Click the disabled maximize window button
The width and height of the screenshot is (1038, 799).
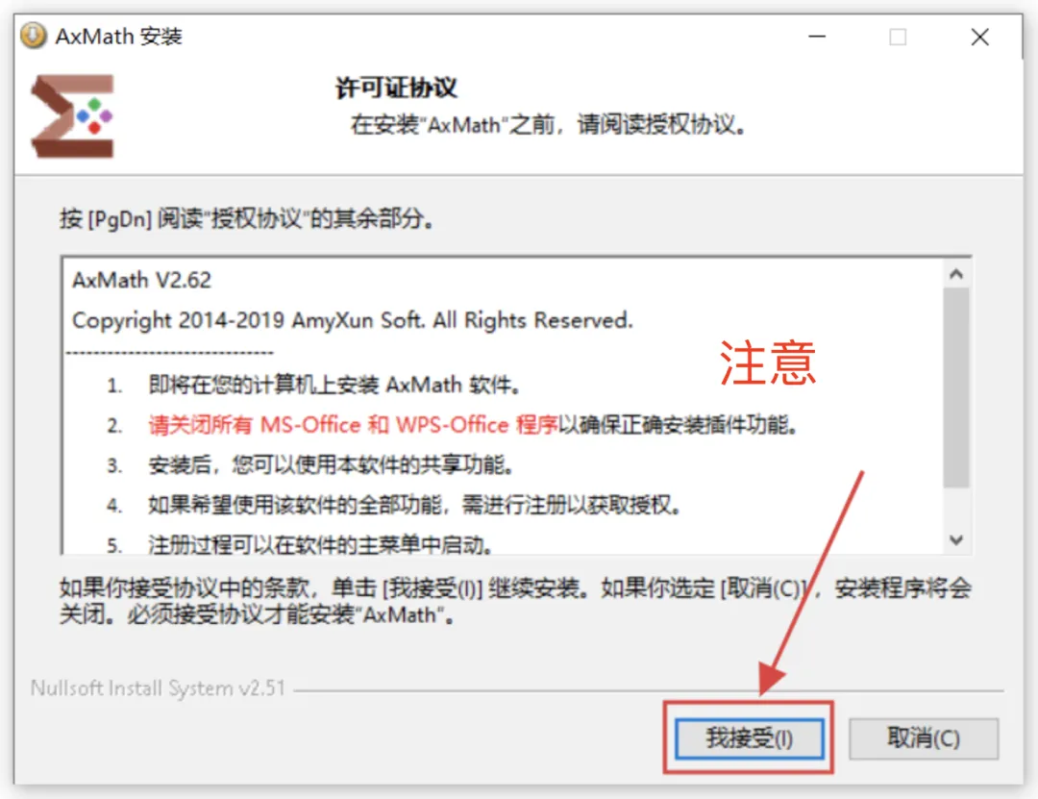pos(898,37)
